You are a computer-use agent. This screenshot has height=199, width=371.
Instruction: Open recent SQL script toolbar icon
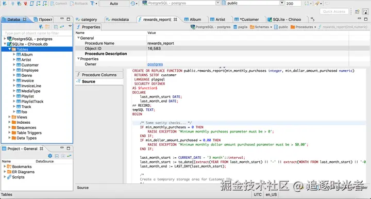click(38, 3)
